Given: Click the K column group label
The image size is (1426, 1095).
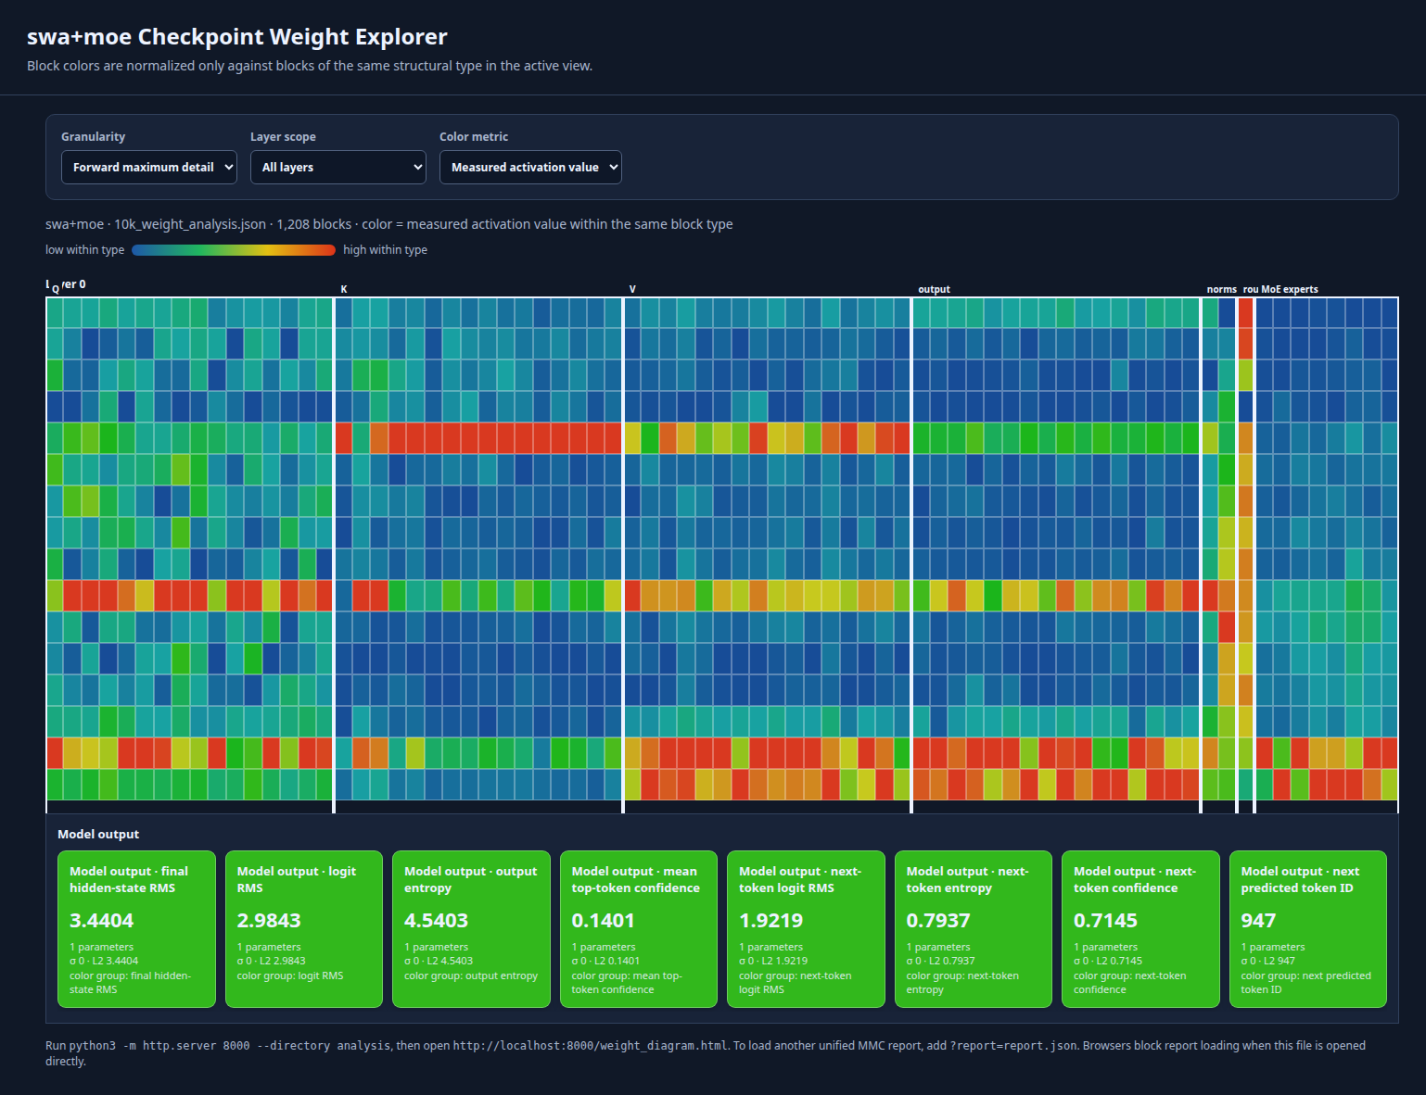Looking at the screenshot, I should coord(344,290).
